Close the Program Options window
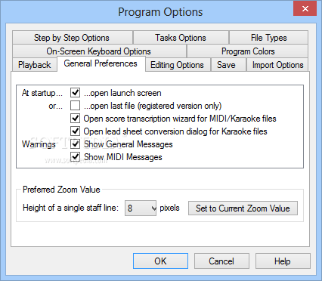Screen dimensions: 322x281 305,9
